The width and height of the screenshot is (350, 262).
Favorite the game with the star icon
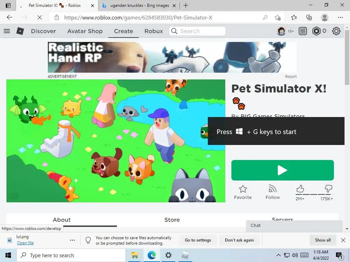243,189
